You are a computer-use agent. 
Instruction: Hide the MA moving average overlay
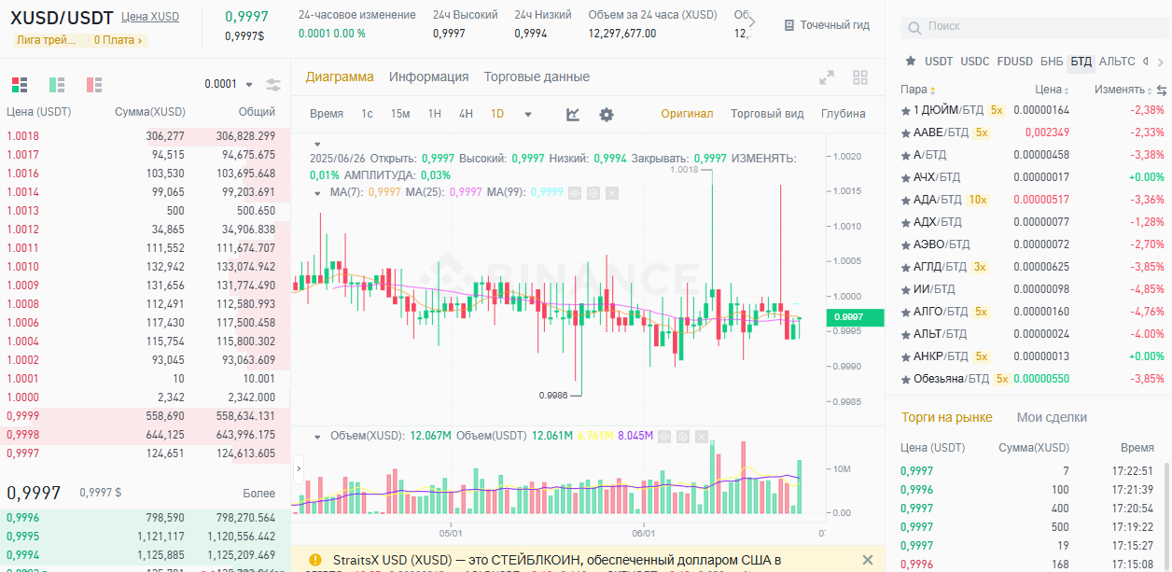[x=575, y=193]
